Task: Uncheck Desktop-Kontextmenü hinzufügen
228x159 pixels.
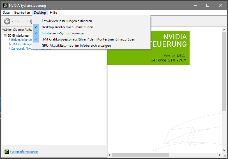Action: [91, 27]
